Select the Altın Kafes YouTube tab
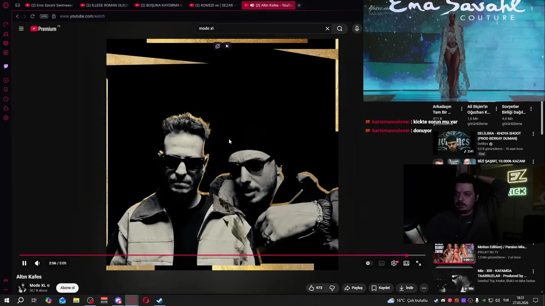 pyautogui.click(x=268, y=5)
